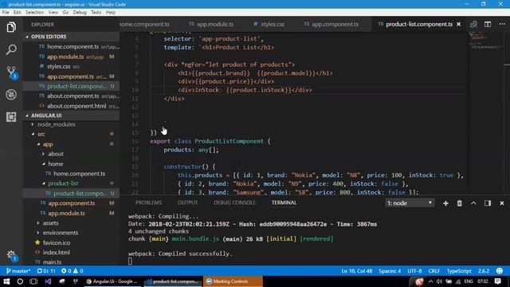Open home.component.ts in file tree
Image resolution: width=510 pixels, height=287 pixels.
[79, 174]
